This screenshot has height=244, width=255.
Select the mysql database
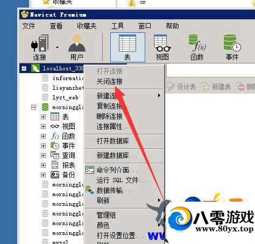(x=60, y=242)
